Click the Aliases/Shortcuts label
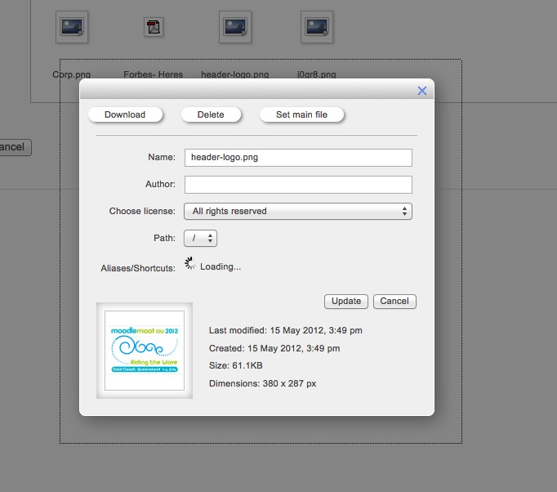Screen dimensions: 557x492 pyautogui.click(x=138, y=268)
